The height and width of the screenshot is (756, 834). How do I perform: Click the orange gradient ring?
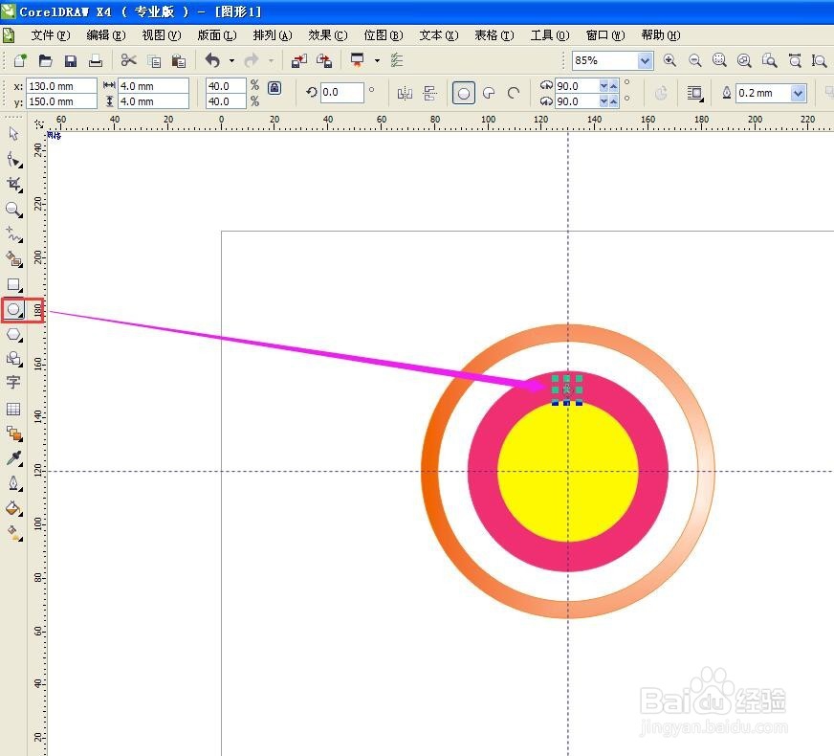[x=429, y=472]
